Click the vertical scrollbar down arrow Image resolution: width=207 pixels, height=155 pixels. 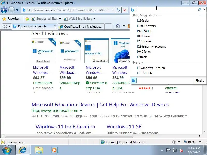tap(204, 132)
